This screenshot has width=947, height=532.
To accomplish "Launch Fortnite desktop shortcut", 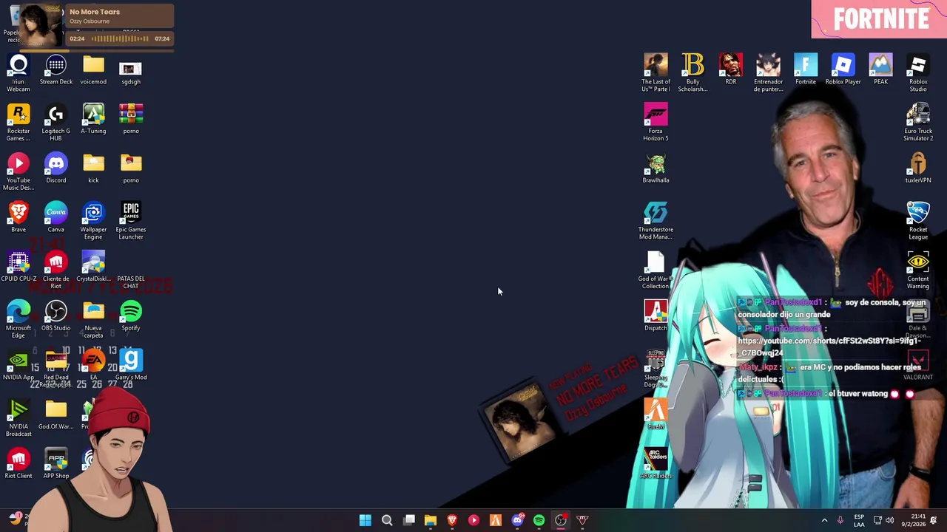I will coord(806,69).
